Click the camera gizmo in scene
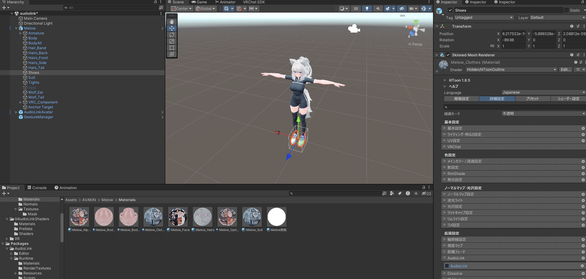Viewport: 586px width, 279px height. pos(354,29)
